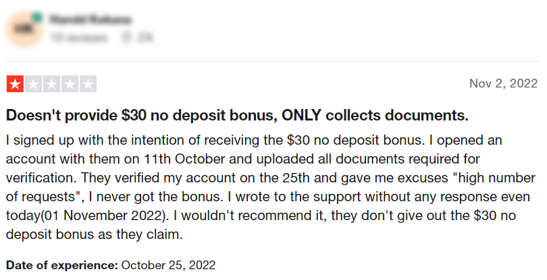The height and width of the screenshot is (280, 547).
Task: Click the October 25, 2022 experience date
Action: [168, 265]
